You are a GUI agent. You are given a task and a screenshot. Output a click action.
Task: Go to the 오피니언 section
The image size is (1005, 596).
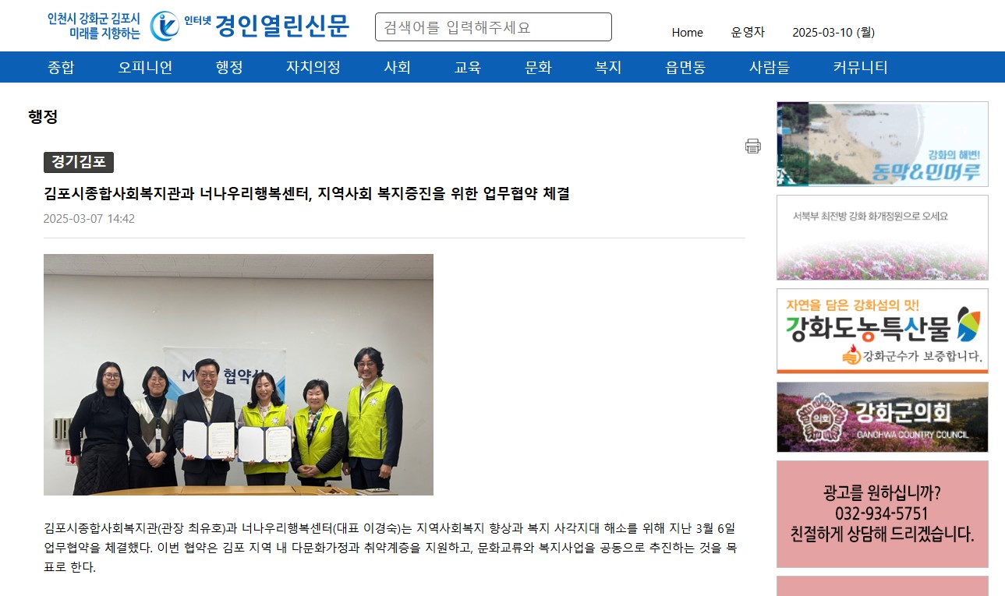coord(145,67)
